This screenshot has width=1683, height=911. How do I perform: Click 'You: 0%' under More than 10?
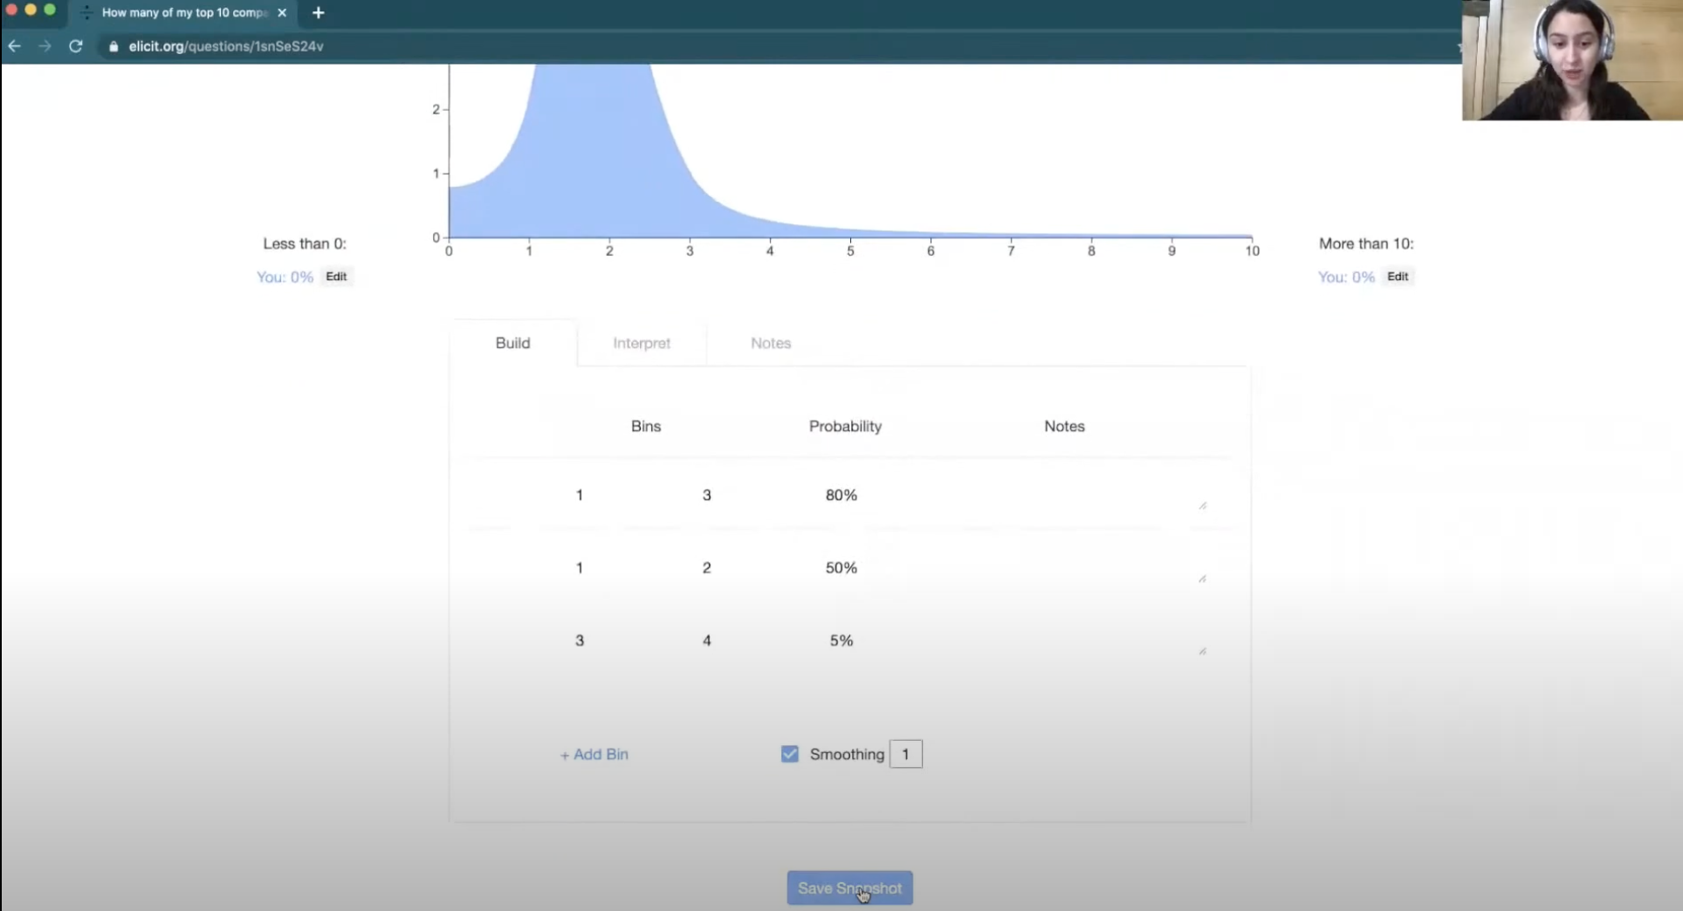[1346, 277]
